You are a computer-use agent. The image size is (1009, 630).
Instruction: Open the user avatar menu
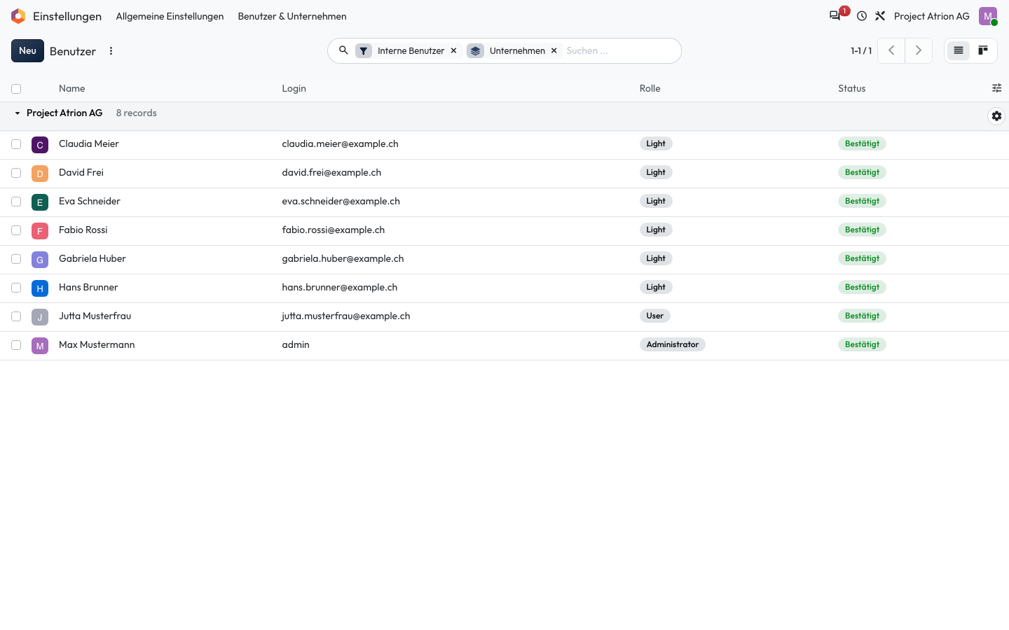(988, 16)
